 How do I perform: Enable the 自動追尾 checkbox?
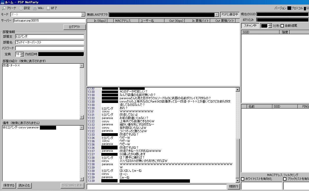pos(282,26)
